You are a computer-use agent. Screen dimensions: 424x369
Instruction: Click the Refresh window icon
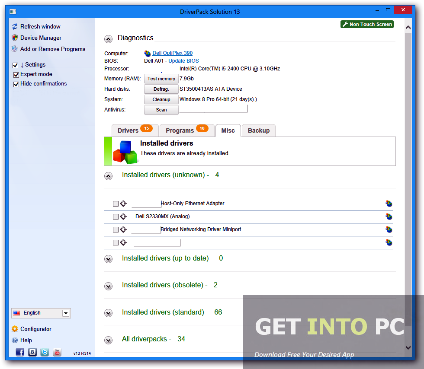tap(15, 26)
